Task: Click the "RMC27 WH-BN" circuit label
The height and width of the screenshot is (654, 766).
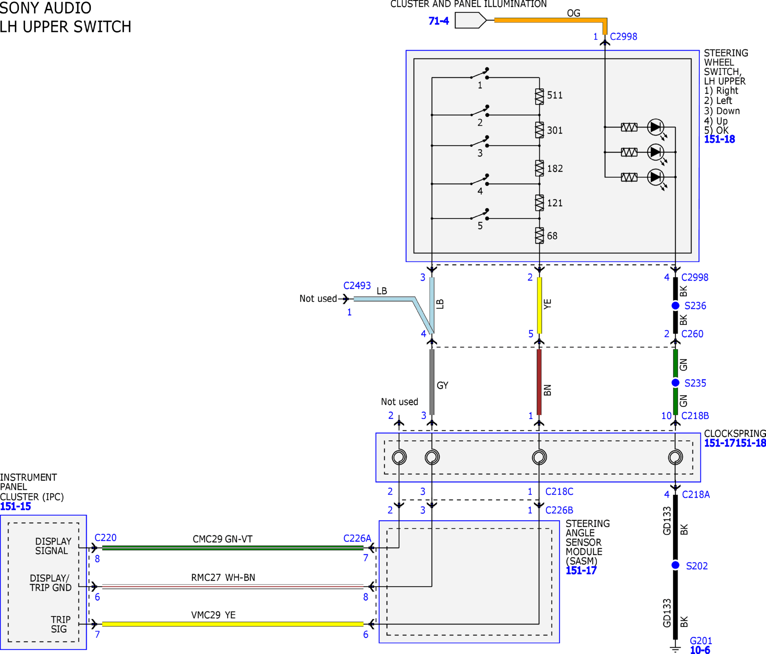Action: coord(223,578)
